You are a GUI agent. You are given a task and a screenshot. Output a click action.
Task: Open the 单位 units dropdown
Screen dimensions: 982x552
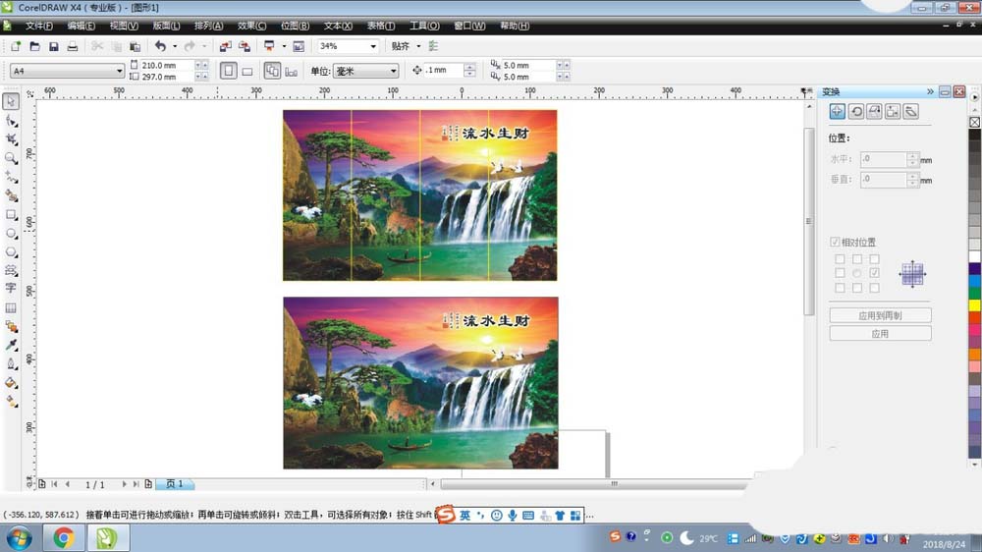coord(394,72)
